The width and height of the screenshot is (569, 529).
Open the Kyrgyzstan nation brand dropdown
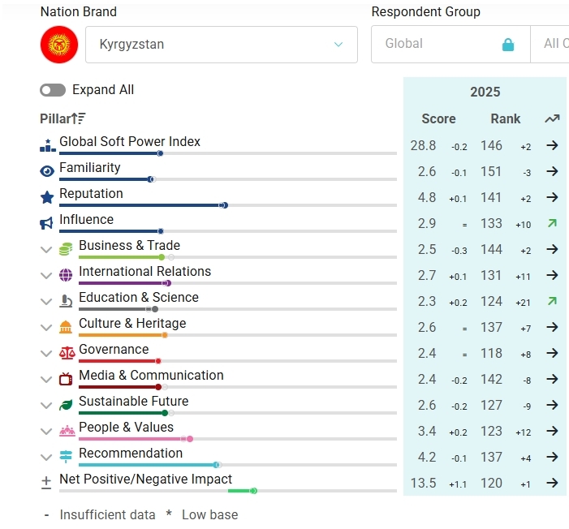pyautogui.click(x=222, y=45)
